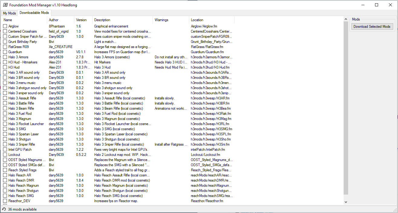The width and height of the screenshot is (398, 213).
Task: Click '36 mods available' status text
Action: (x=22, y=209)
